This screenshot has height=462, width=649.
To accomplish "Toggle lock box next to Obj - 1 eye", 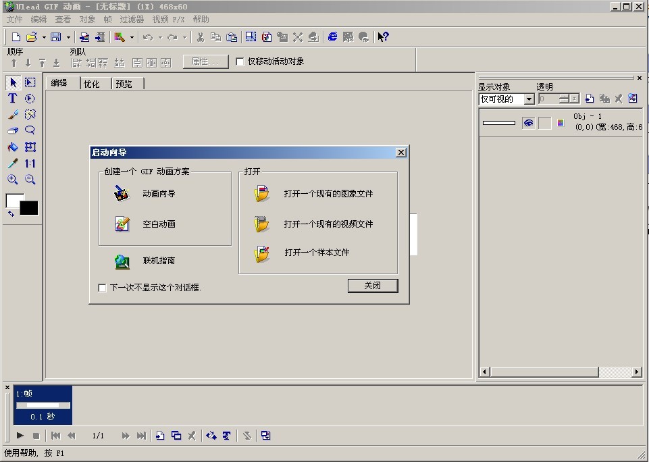I will point(545,123).
